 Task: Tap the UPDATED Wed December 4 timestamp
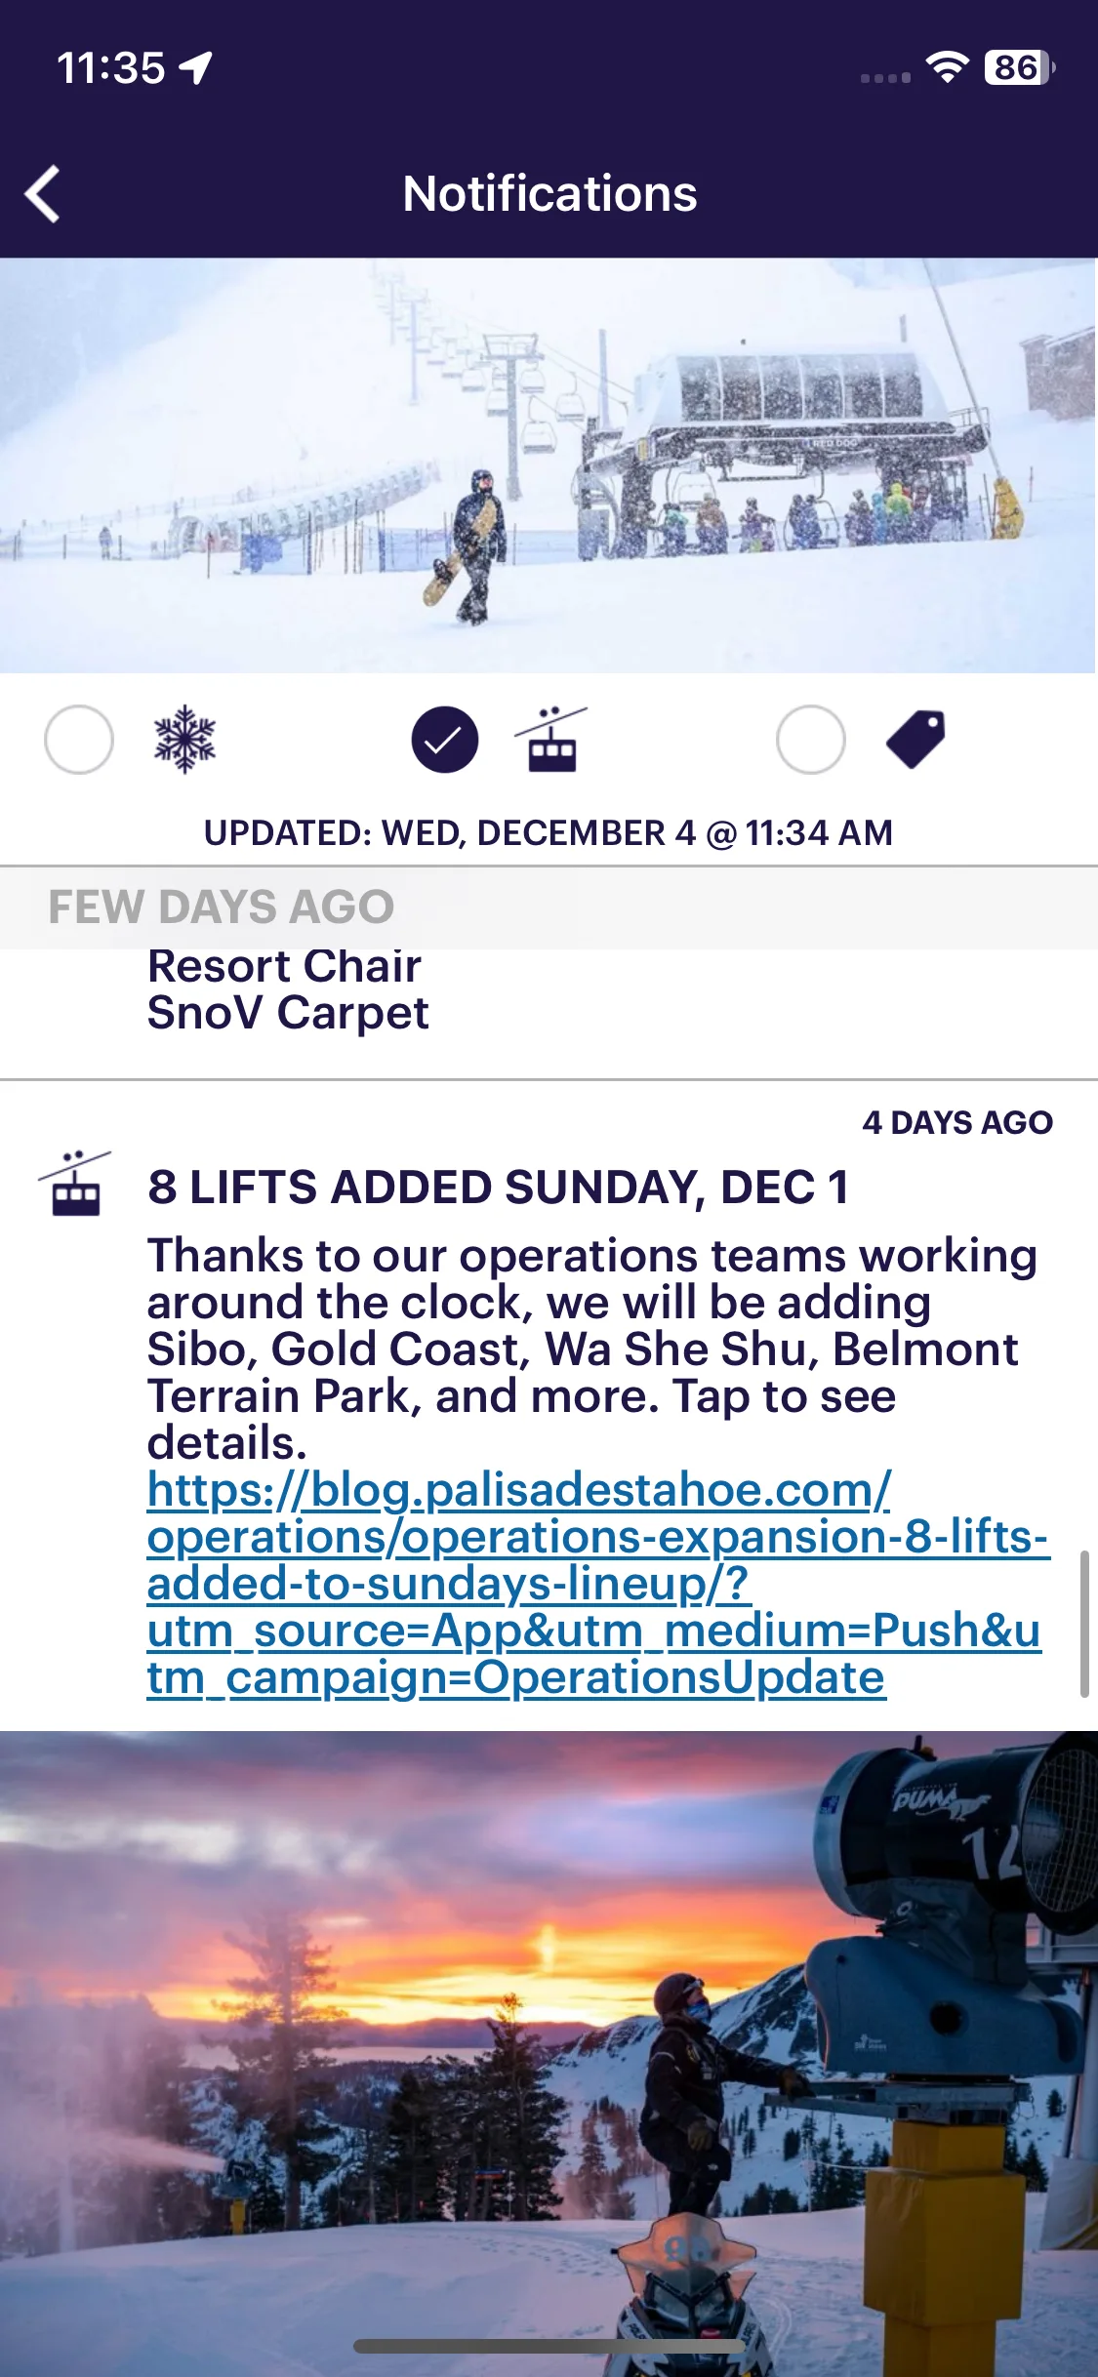pos(549,833)
